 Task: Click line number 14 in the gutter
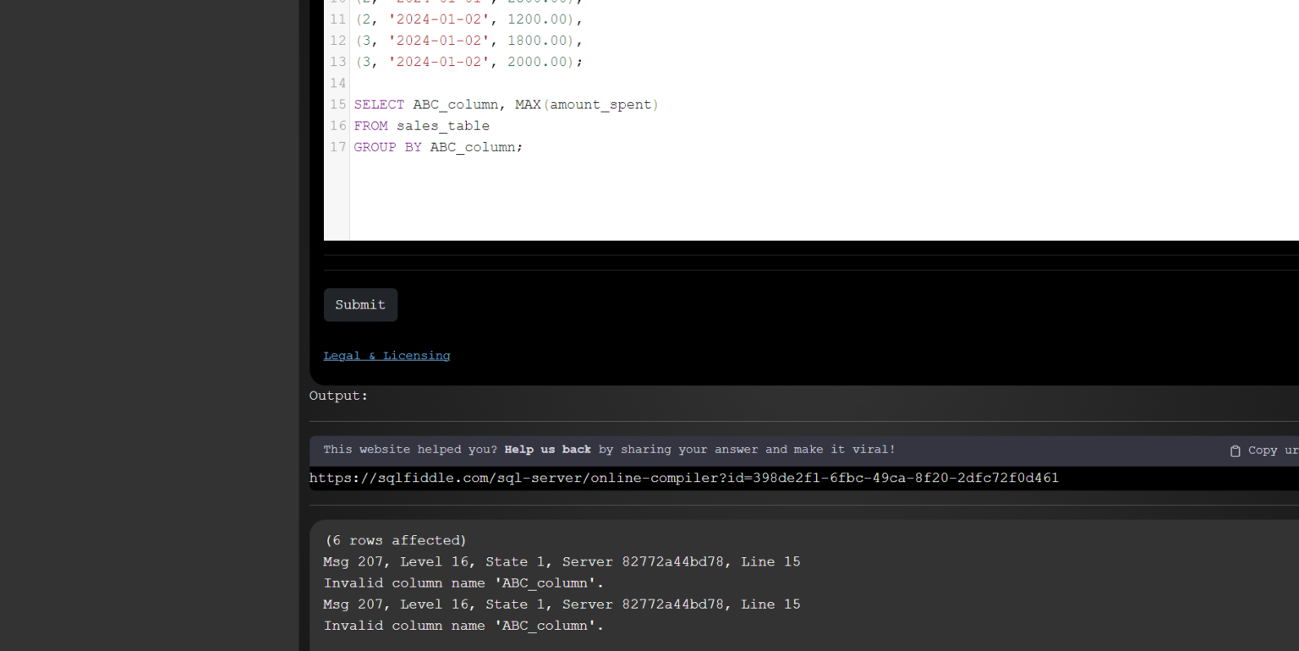(337, 83)
